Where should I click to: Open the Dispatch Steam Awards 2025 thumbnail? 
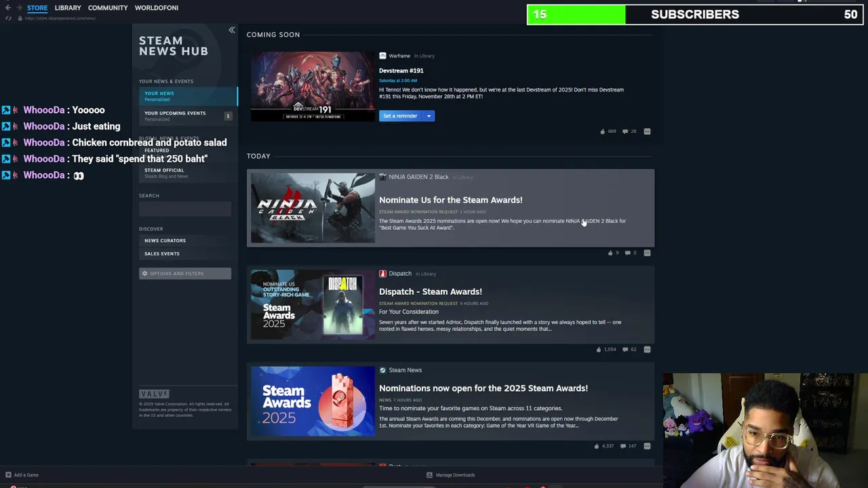tap(313, 304)
